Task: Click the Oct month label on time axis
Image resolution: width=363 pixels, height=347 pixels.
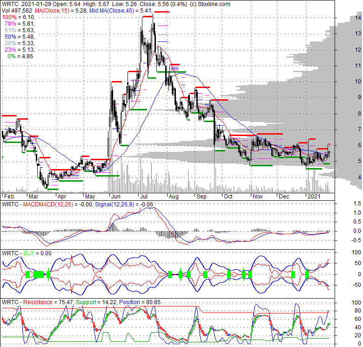Action: tap(228, 197)
